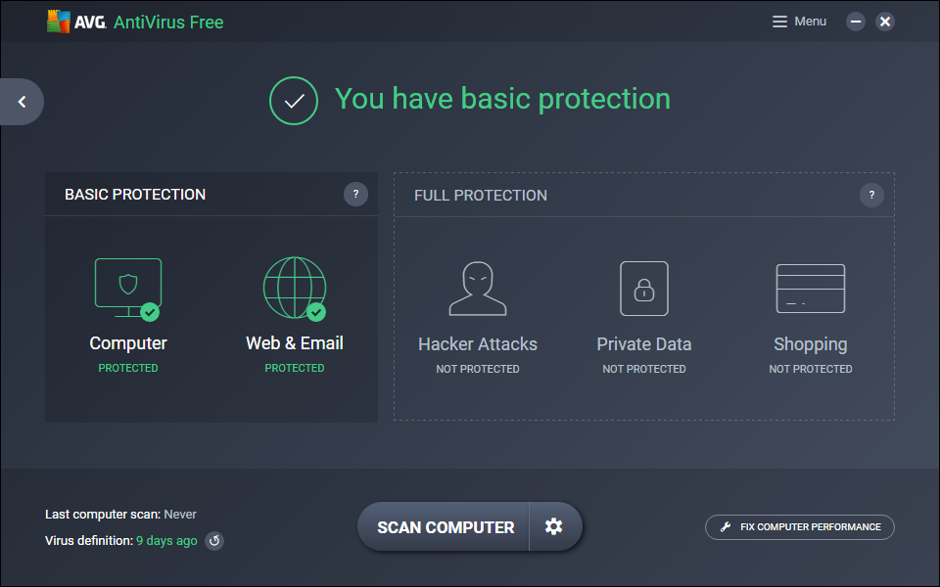
Task: Open Private Data protection padlock icon
Action: 643,287
